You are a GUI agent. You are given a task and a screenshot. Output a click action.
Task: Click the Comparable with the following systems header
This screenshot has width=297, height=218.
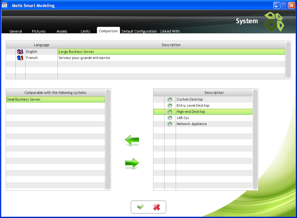click(x=55, y=93)
